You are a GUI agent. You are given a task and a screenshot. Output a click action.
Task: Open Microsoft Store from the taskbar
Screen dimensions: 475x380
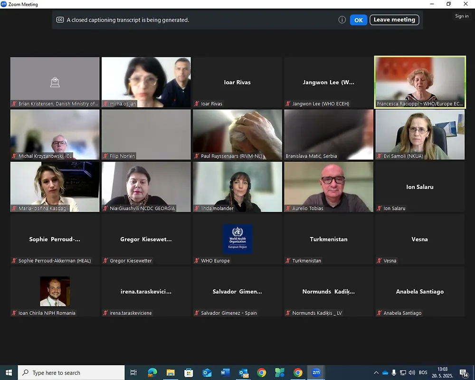tap(189, 372)
